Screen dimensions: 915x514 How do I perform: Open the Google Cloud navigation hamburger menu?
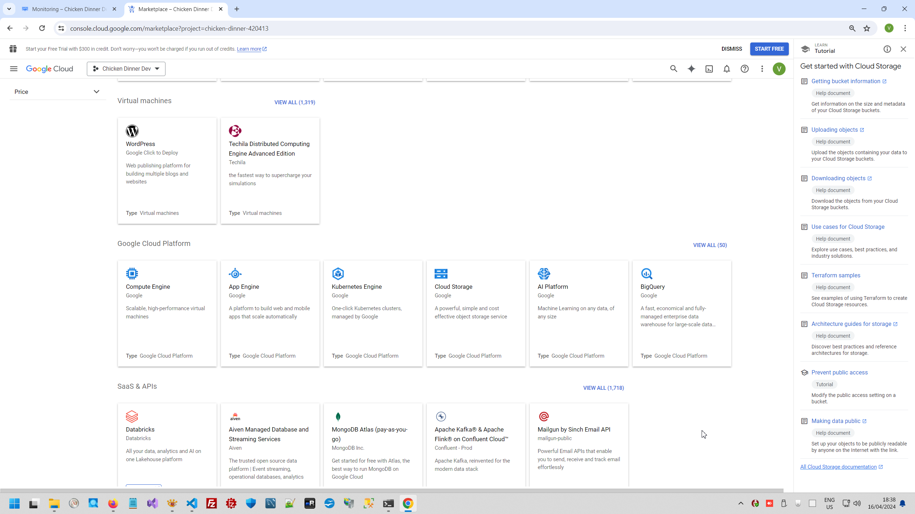point(14,69)
